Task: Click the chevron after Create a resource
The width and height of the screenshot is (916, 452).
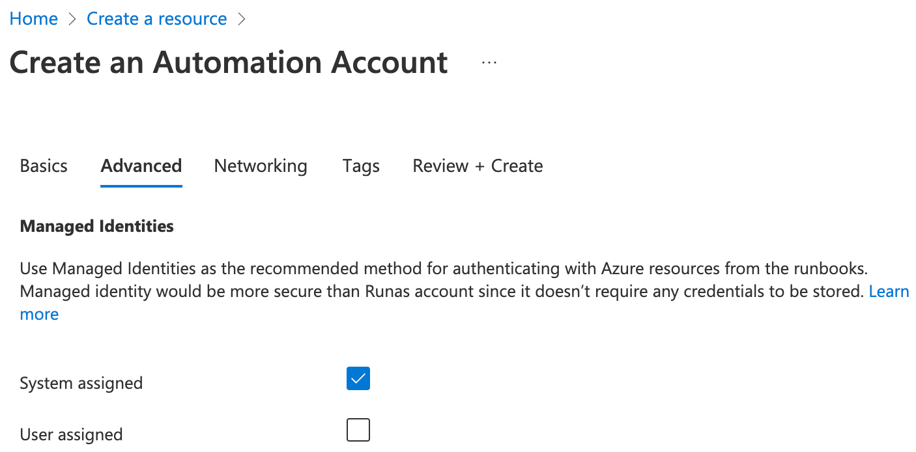Action: [242, 20]
